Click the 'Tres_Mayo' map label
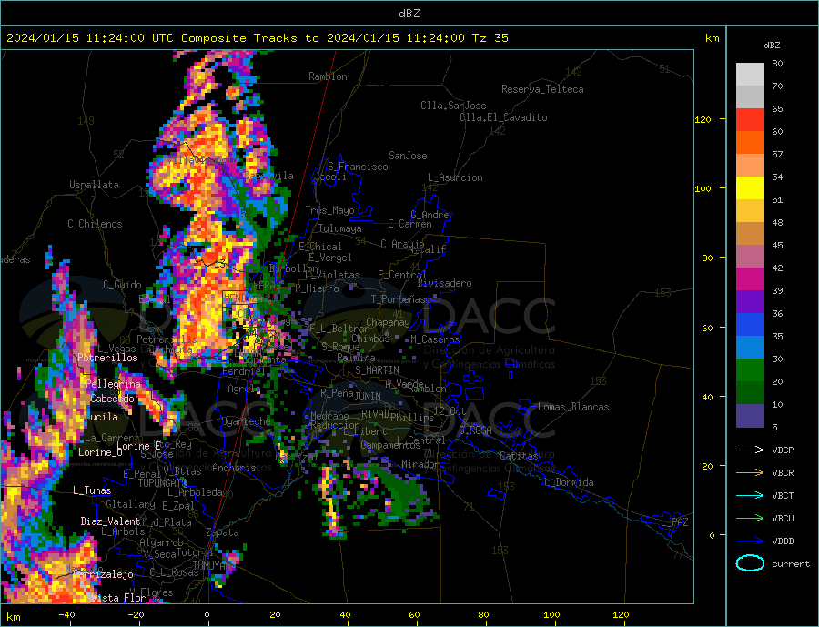819x627 pixels. [x=329, y=210]
